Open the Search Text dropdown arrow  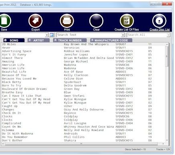(x=123, y=35)
